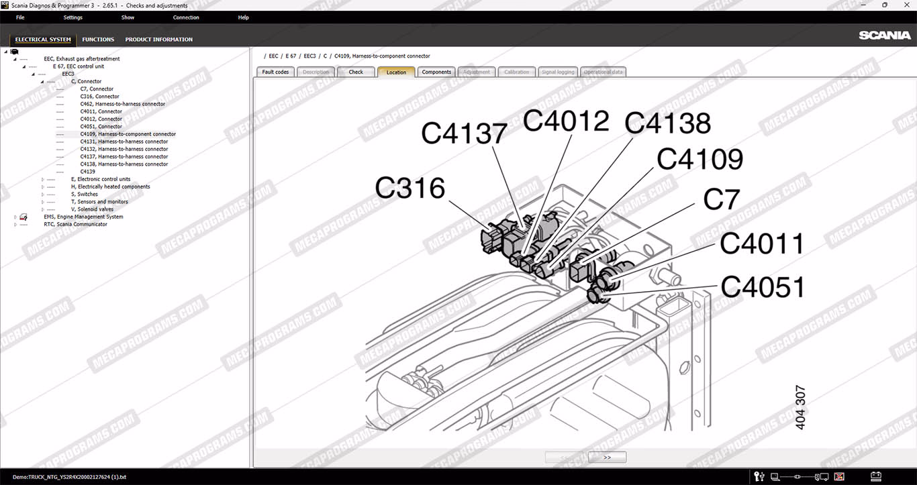Collapse the root engine tree node
This screenshot has width=917, height=485.
pyautogui.click(x=6, y=52)
